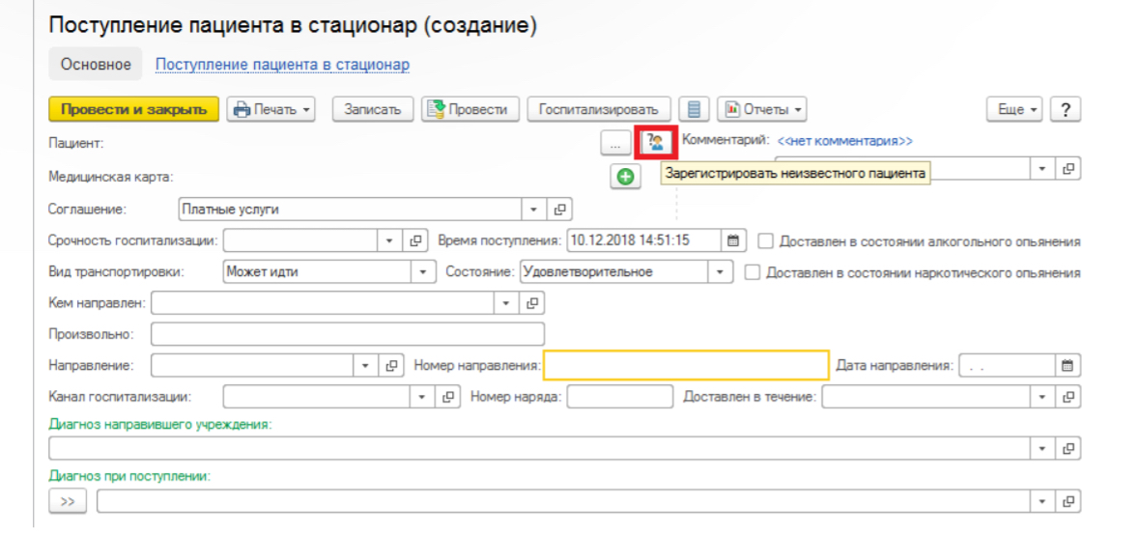This screenshot has width=1139, height=533.
Task: Open the Канал госпитализации linked record
Action: tap(447, 397)
